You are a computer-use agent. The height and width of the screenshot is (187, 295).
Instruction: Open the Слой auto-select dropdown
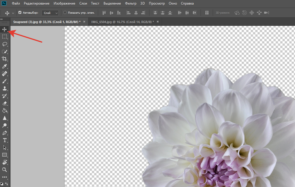click(x=50, y=13)
